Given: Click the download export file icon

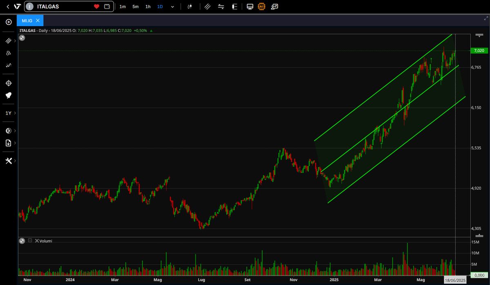Looking at the screenshot, I should coord(9,143).
